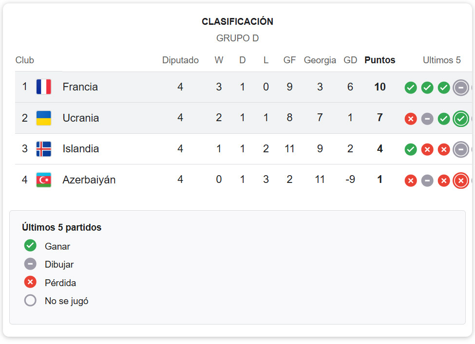Image resolution: width=475 pixels, height=344 pixels.
Task: Click the last gray draw icon for Islandia
Action: pos(460,149)
